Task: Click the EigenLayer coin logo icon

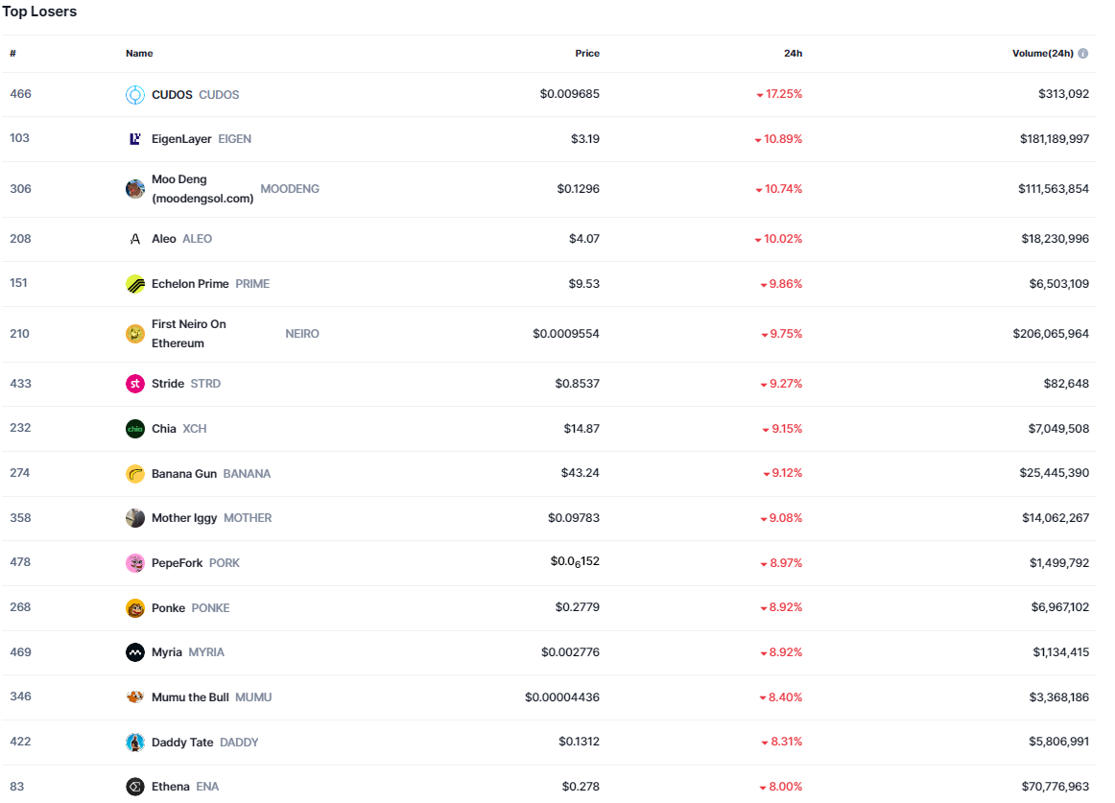Action: click(x=135, y=139)
